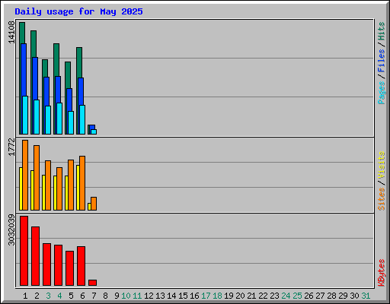
Task: Click the day 6 blue Files bar
Action: (81, 91)
